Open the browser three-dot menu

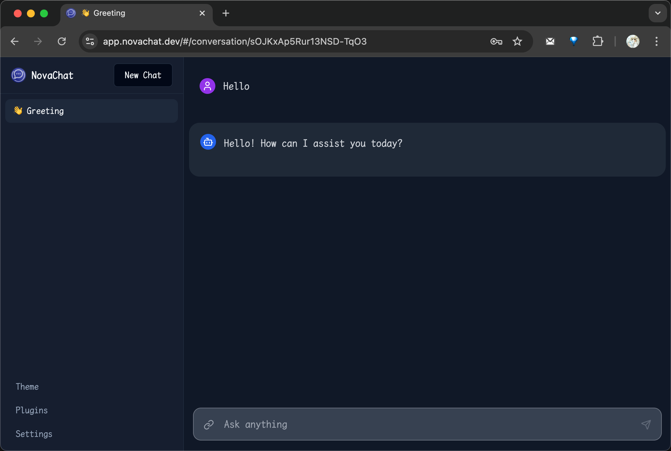[657, 41]
